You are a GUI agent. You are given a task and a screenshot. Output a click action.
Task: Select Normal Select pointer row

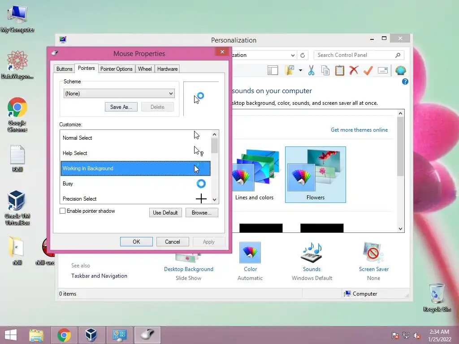pos(135,138)
